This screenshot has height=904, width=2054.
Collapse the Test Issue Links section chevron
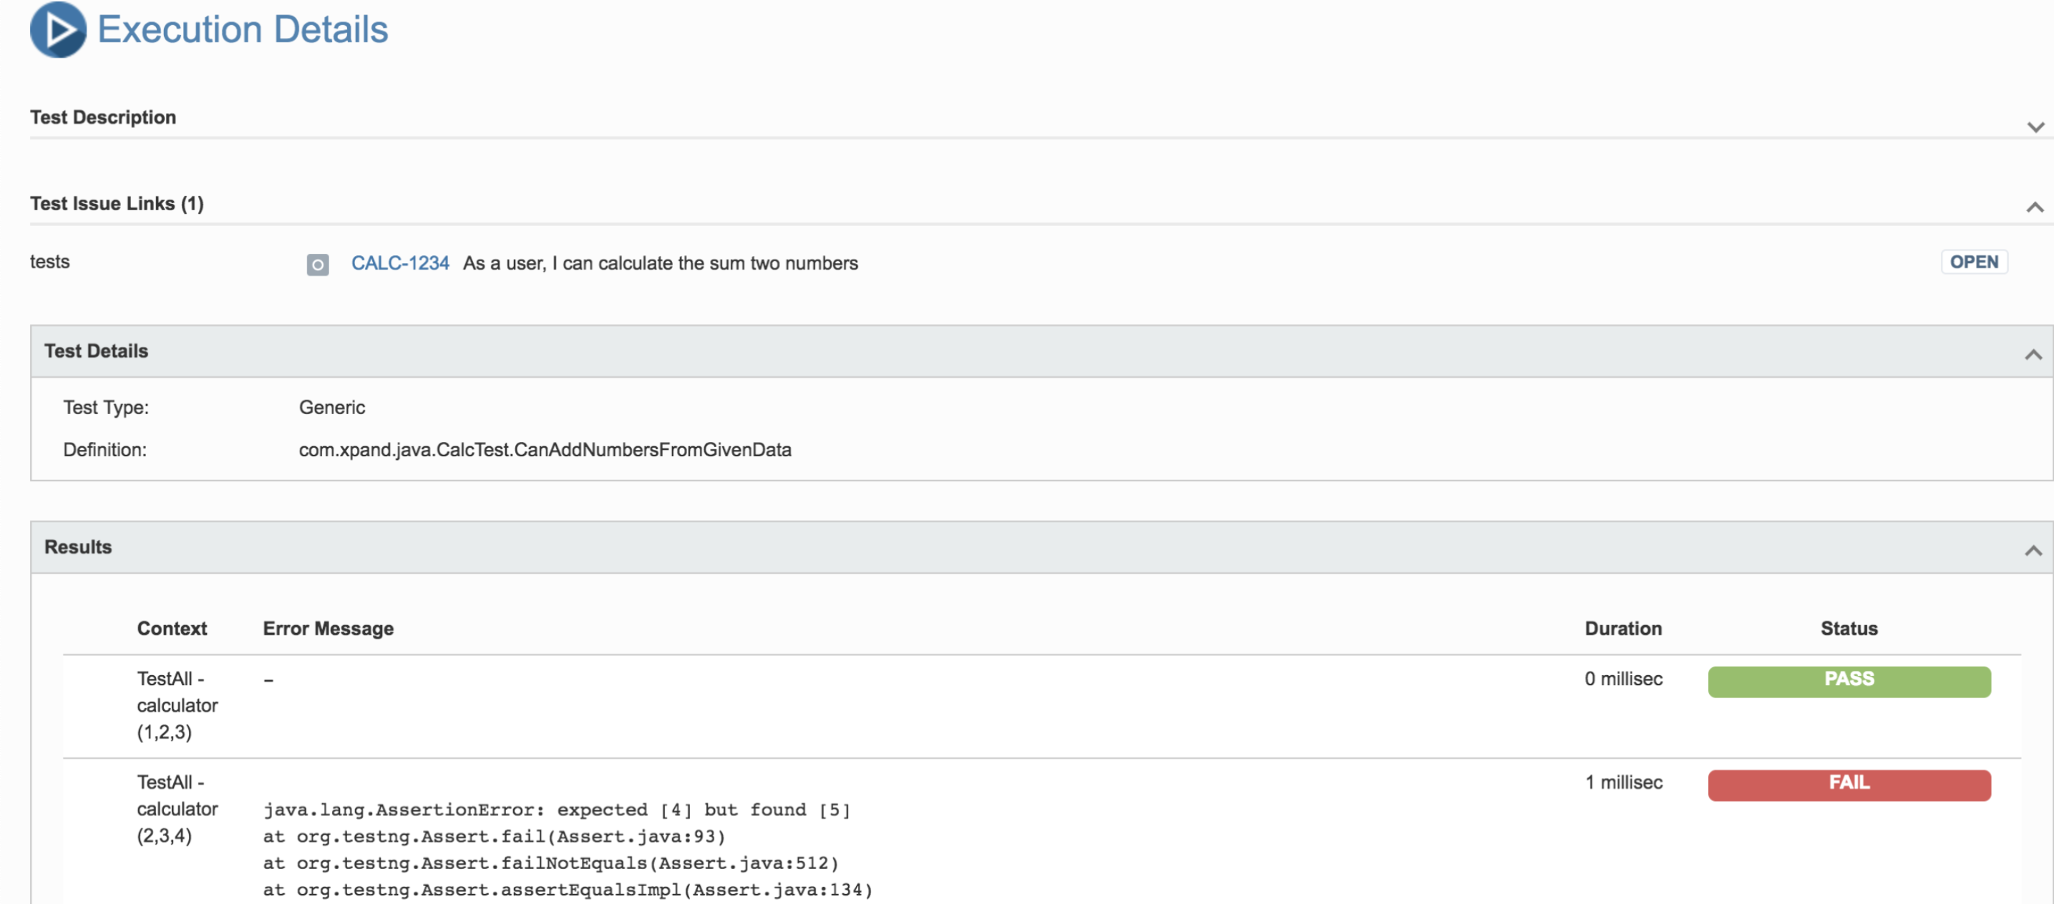pyautogui.click(x=2035, y=207)
